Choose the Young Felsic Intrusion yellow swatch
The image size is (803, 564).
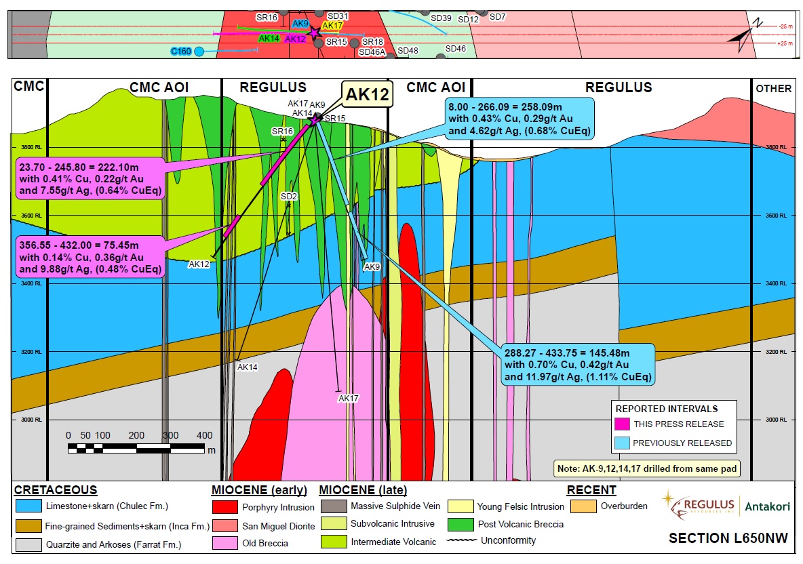tap(461, 506)
